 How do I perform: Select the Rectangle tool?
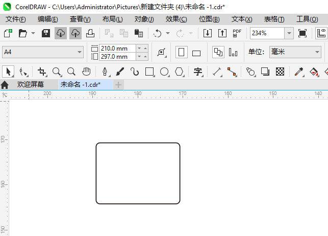tap(149, 72)
